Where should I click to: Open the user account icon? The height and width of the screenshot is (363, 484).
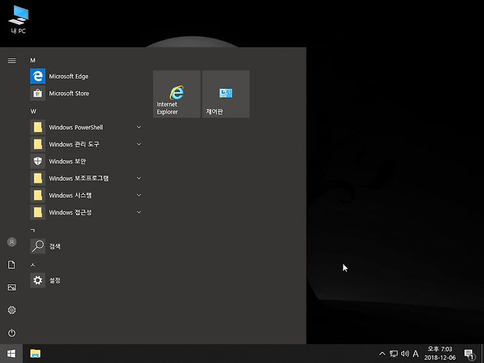click(x=11, y=242)
